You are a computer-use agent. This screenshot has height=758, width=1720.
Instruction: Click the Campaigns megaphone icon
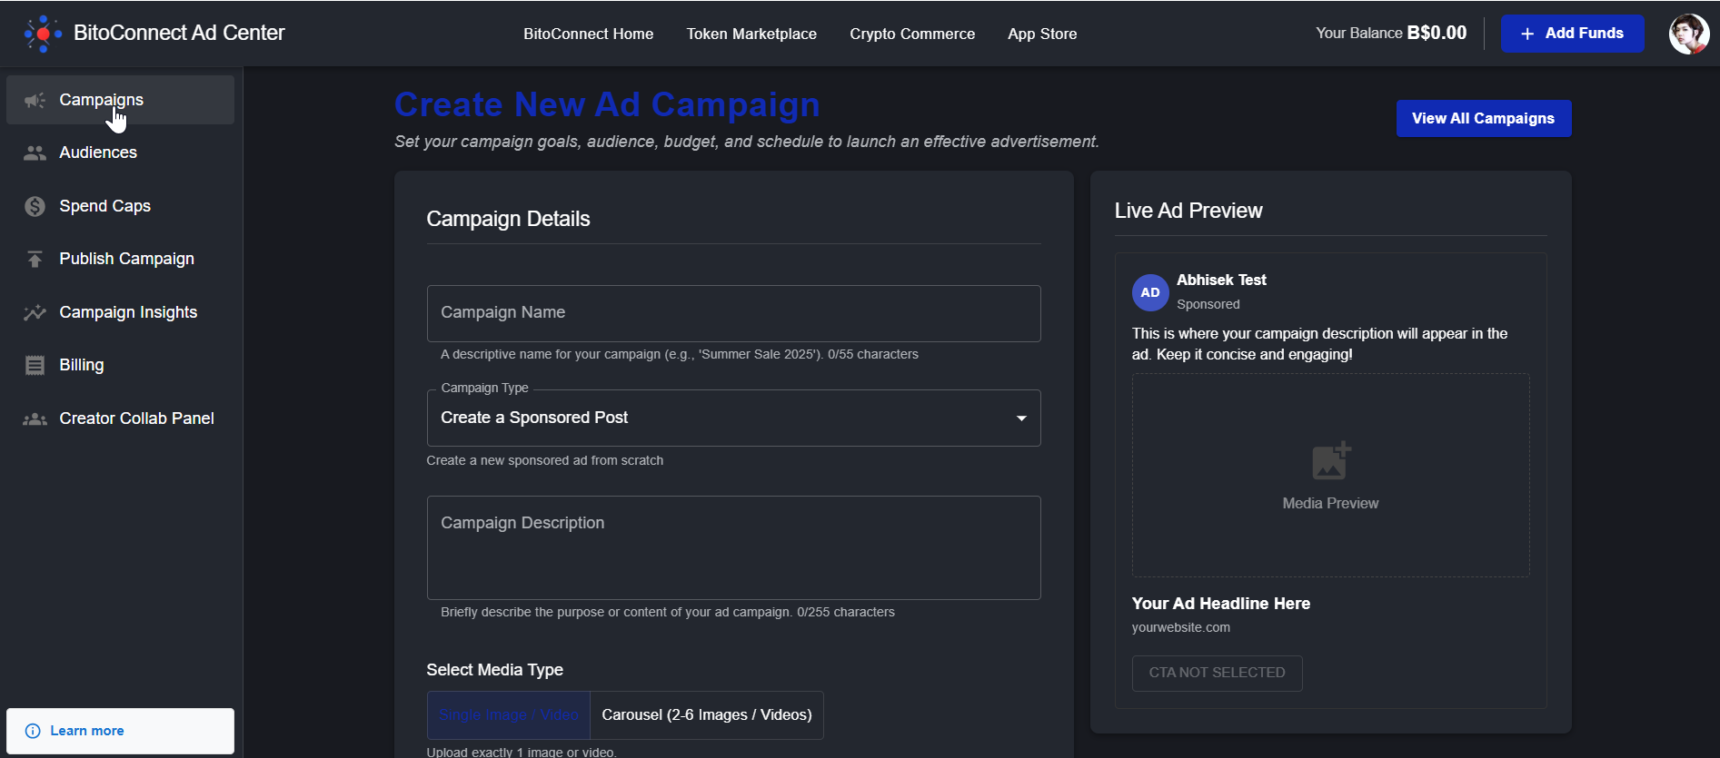(35, 100)
